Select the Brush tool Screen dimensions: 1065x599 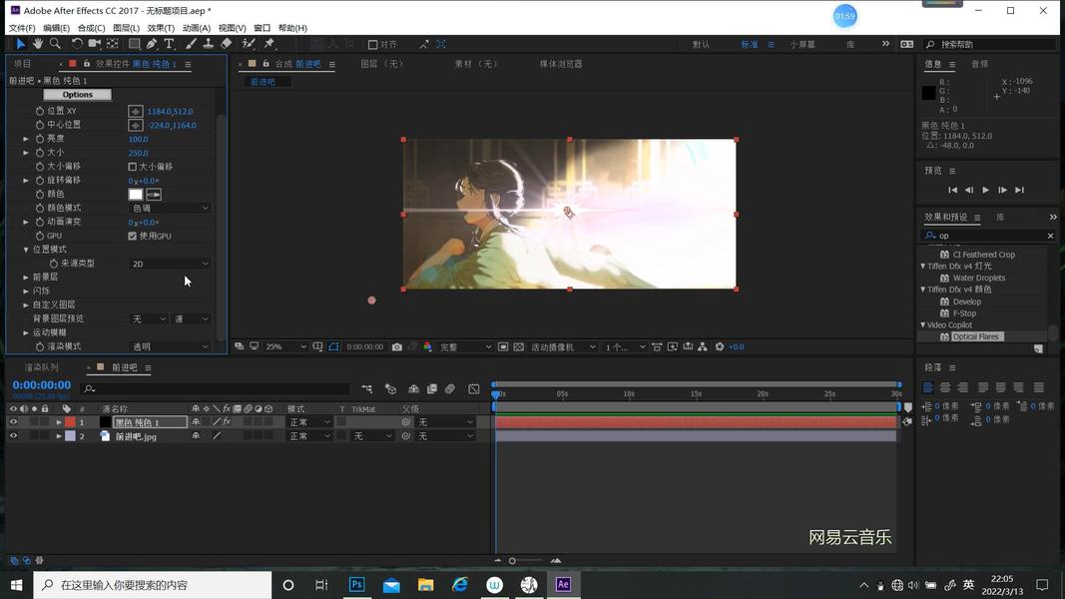(x=192, y=44)
